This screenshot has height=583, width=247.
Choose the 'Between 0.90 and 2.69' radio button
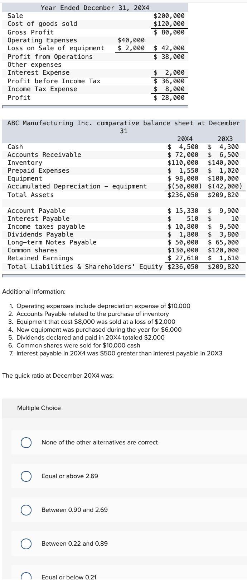pos(25,510)
